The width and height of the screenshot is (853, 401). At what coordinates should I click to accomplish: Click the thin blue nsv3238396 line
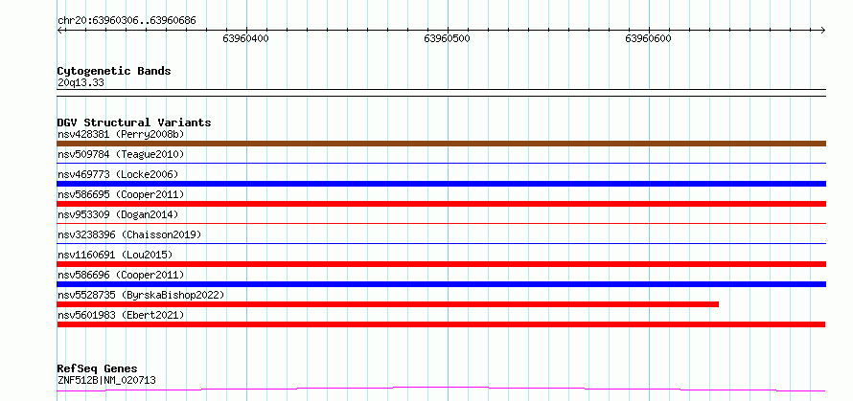pos(441,243)
